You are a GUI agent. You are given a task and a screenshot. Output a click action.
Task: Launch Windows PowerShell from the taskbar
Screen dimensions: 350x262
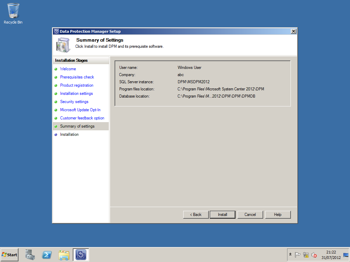[x=47, y=254]
